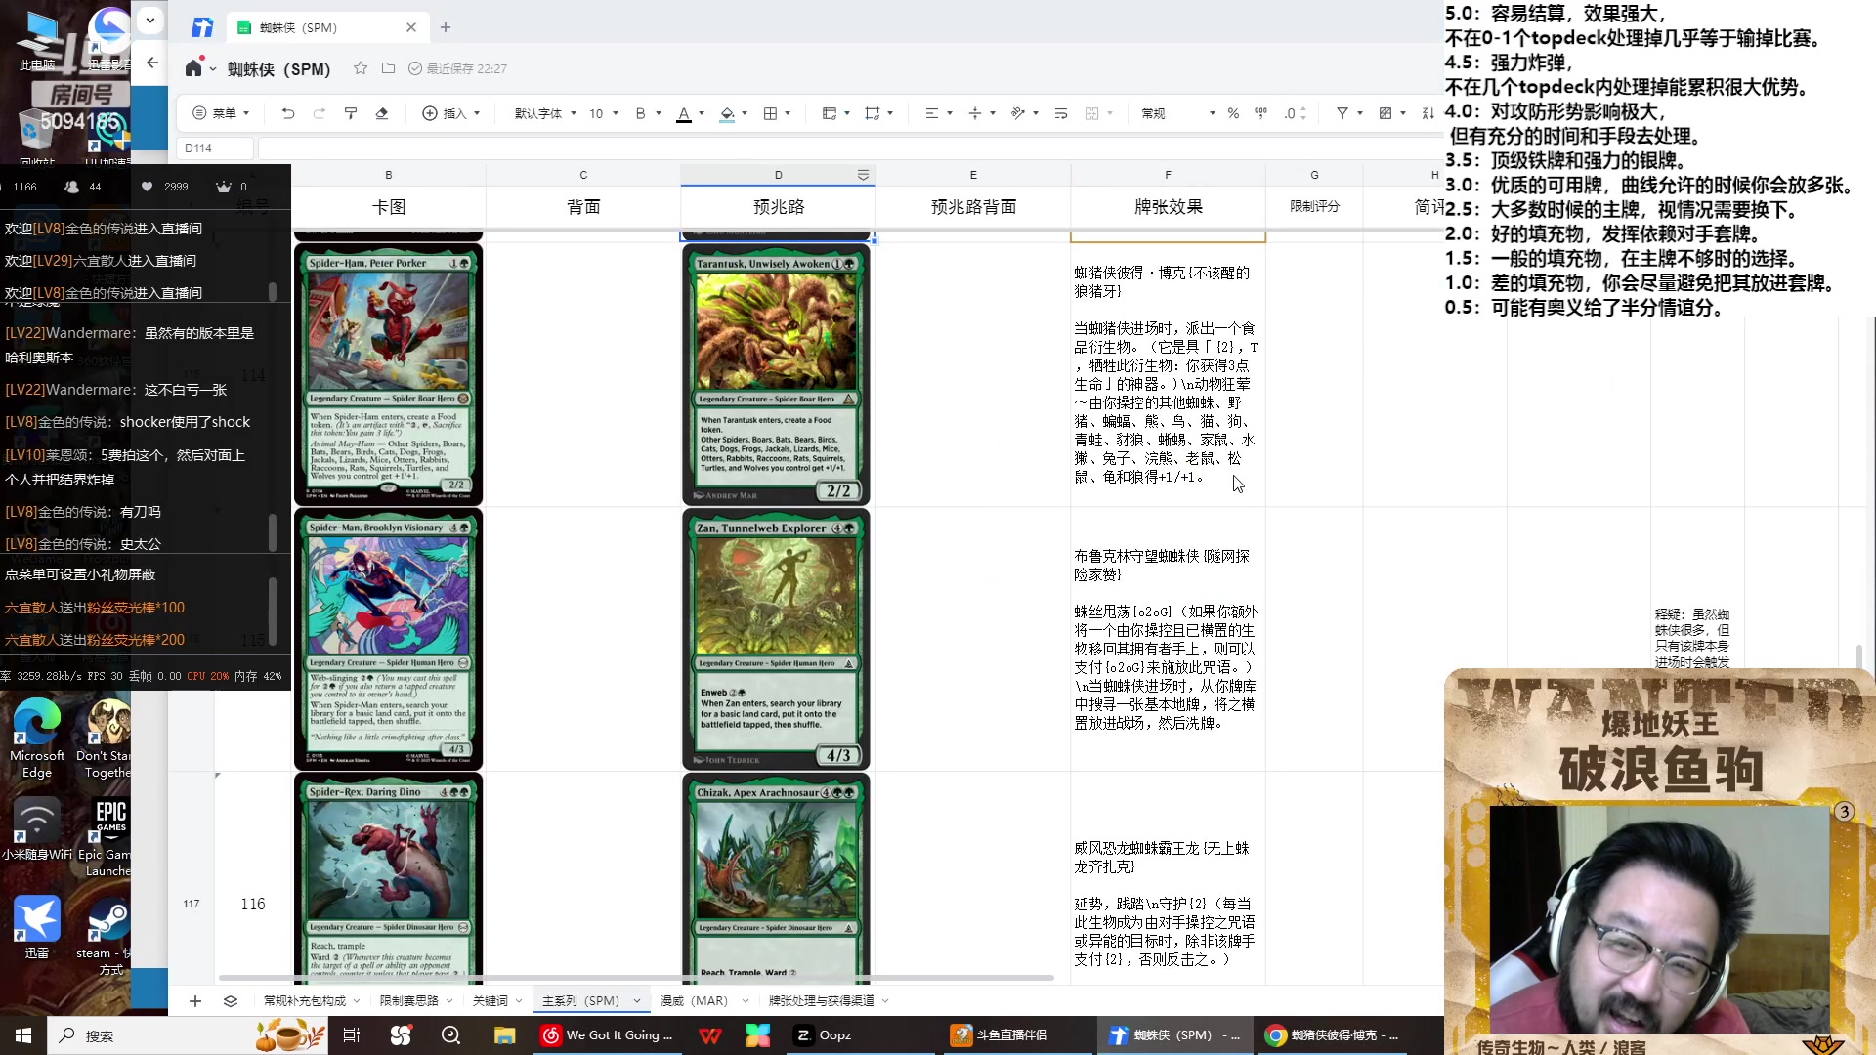Viewport: 1876px width, 1055px height.
Task: Toggle the text wrap icon
Action: [x=1061, y=113]
